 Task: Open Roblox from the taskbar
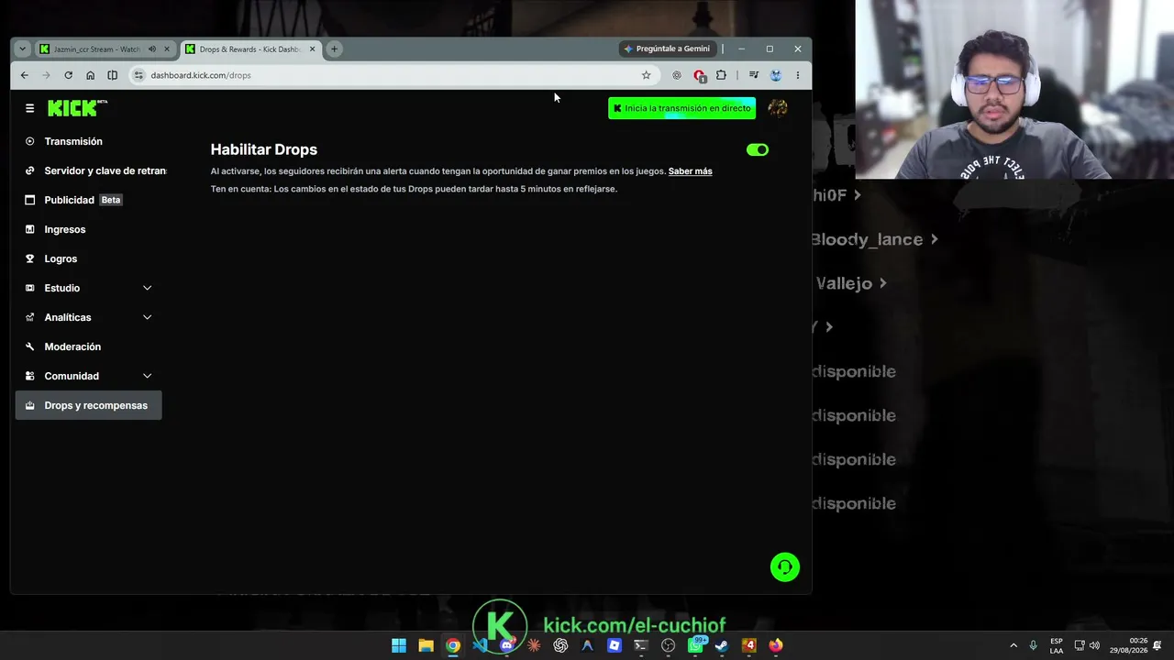pyautogui.click(x=615, y=645)
